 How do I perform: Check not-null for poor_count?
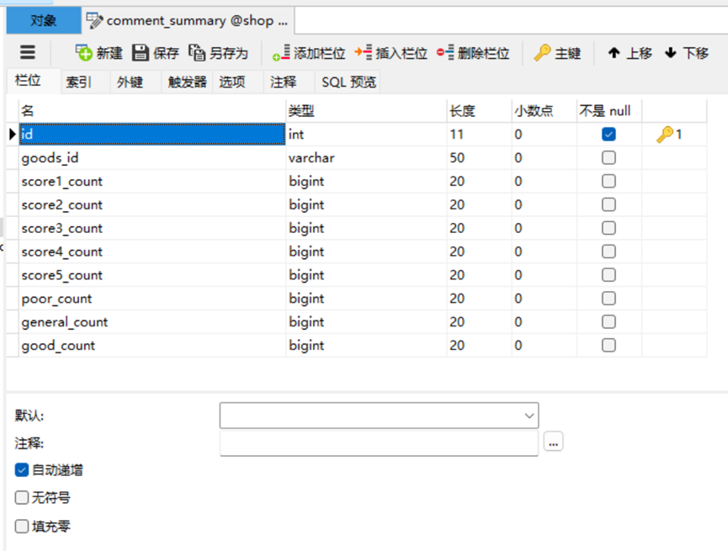click(608, 299)
